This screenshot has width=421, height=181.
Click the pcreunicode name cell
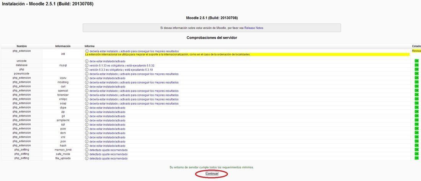click(21, 74)
